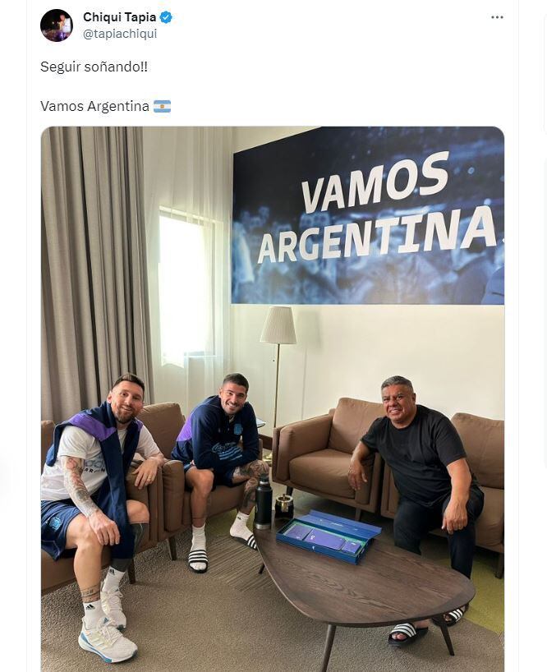This screenshot has height=672, width=547.
Task: Click the mate cup beside the thermos
Action: (283, 507)
